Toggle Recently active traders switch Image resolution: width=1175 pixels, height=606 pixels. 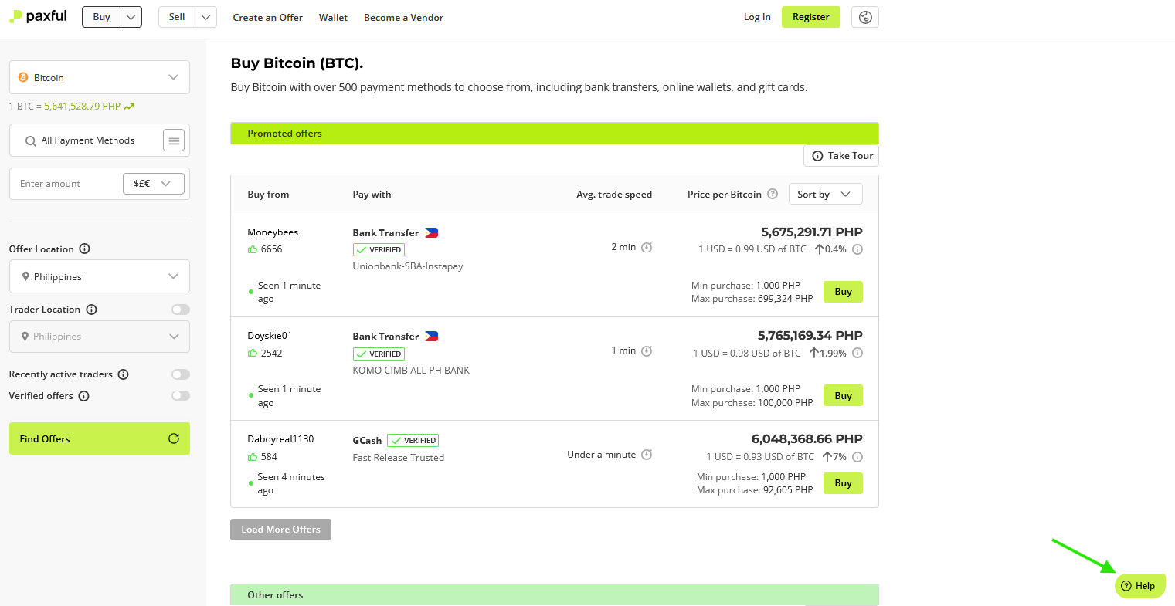pyautogui.click(x=181, y=374)
